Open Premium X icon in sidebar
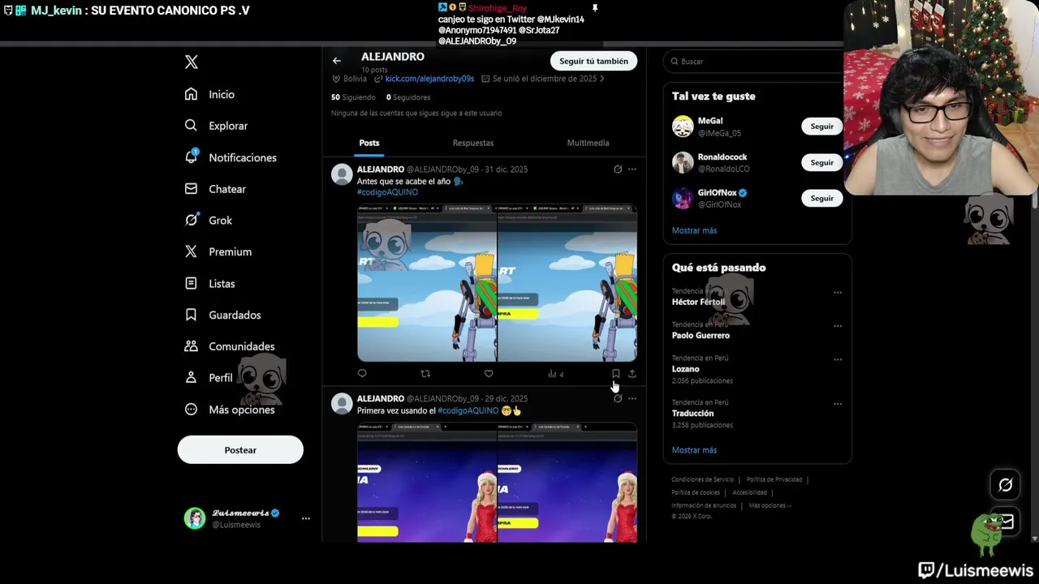This screenshot has width=1039, height=584. pos(191,251)
